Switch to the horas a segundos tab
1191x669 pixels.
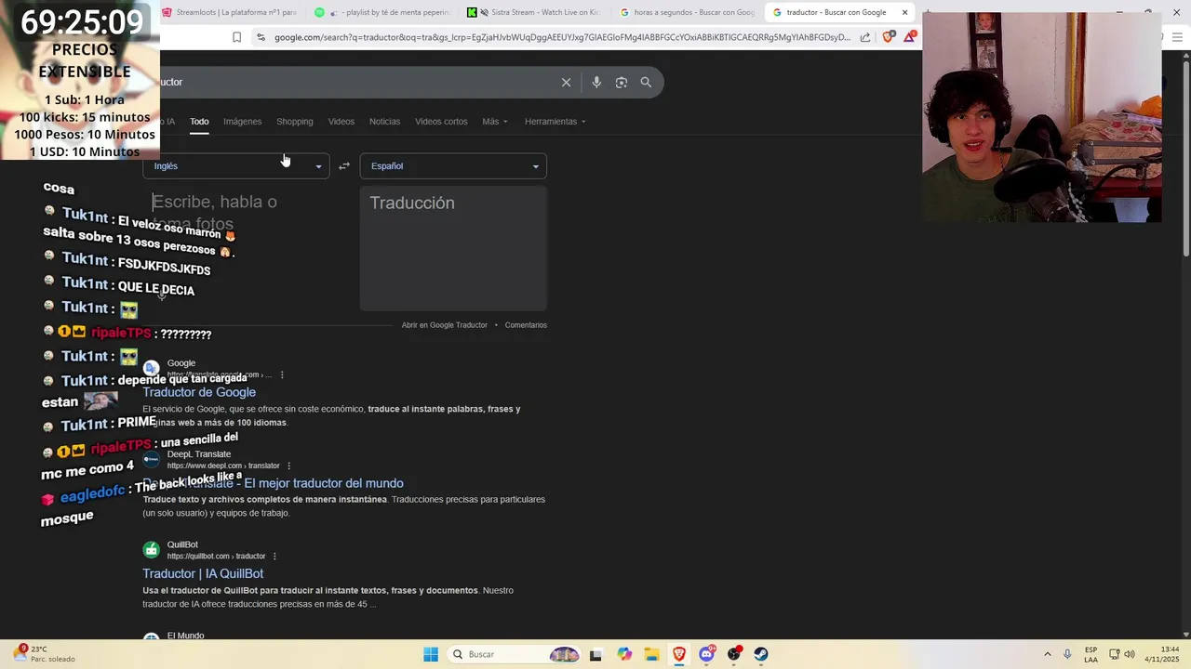688,12
